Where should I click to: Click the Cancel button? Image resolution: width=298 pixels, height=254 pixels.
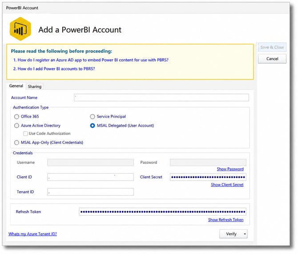tap(272, 59)
